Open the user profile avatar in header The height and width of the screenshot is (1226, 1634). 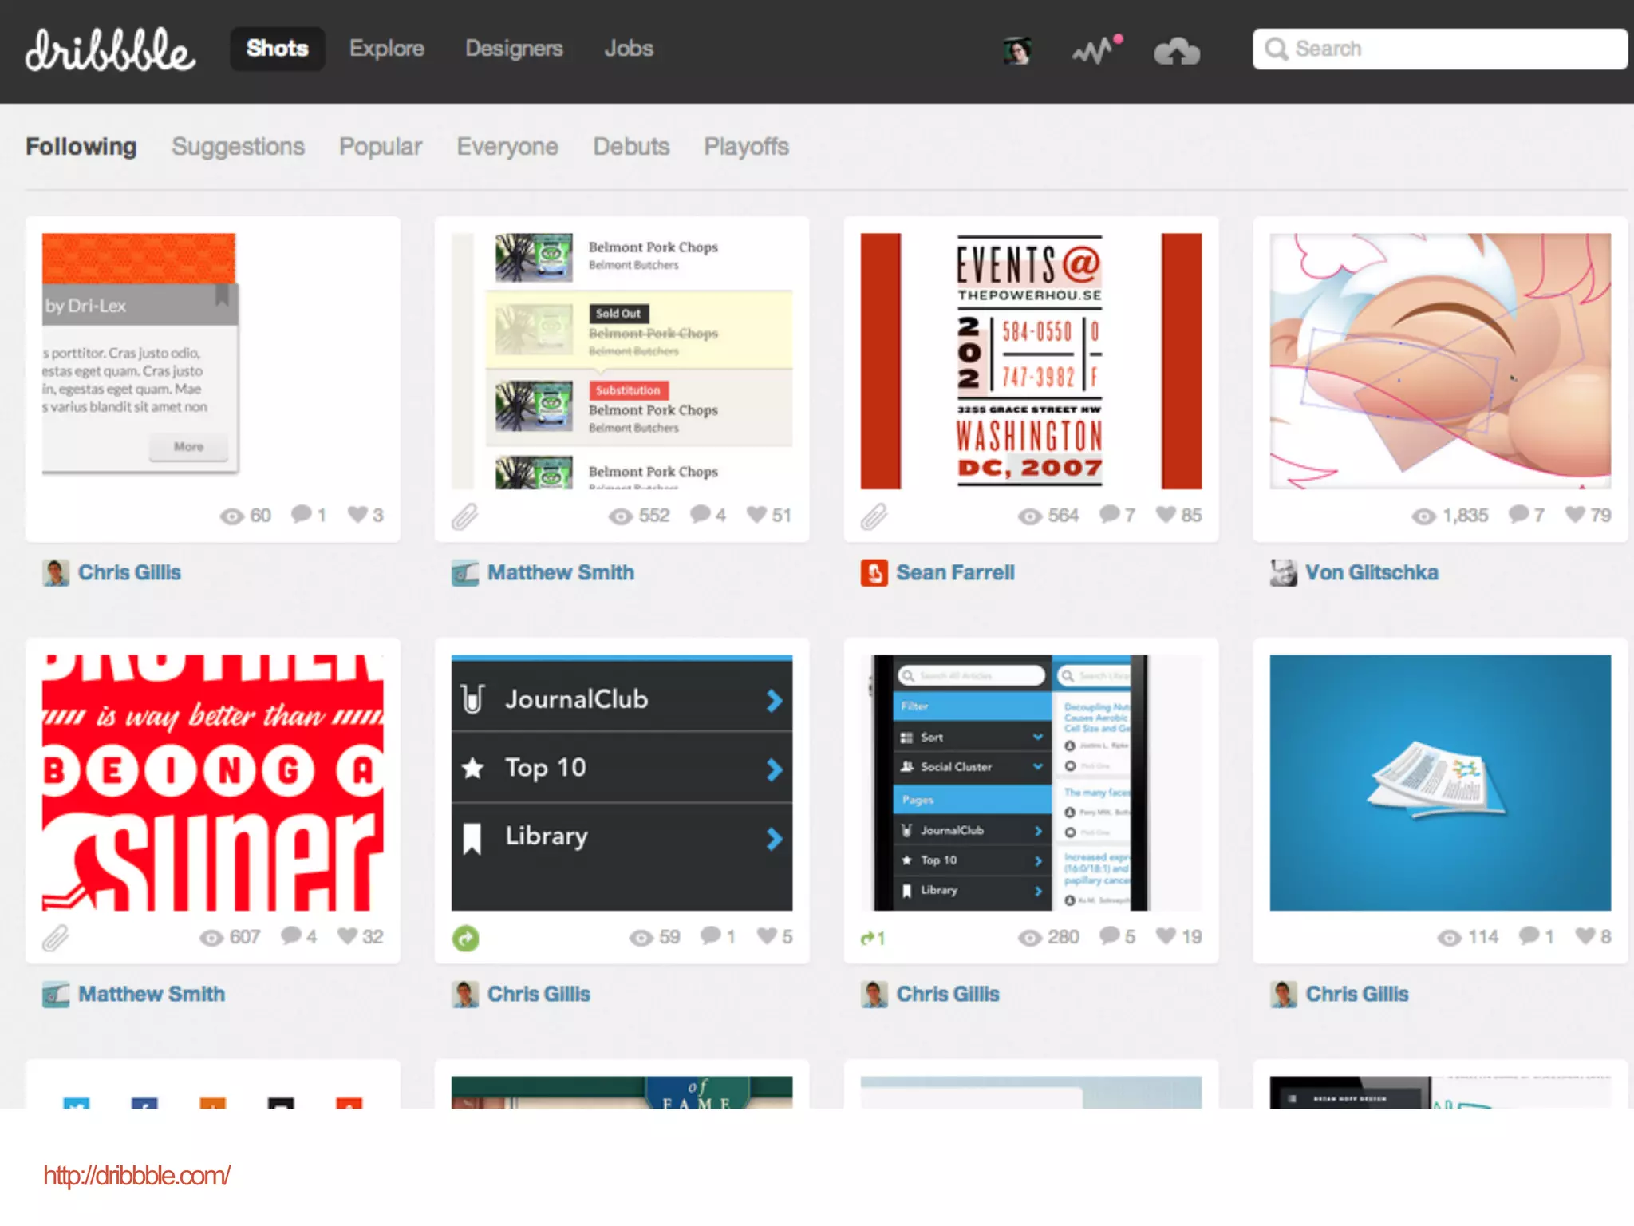coord(1017,51)
